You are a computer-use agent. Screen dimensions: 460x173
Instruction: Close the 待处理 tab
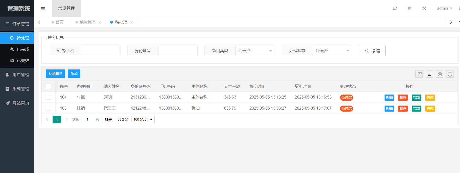tap(132, 23)
